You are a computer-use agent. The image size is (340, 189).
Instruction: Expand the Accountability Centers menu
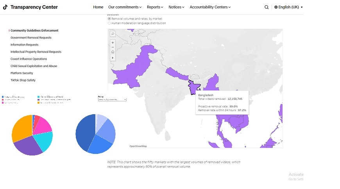[x=210, y=7]
